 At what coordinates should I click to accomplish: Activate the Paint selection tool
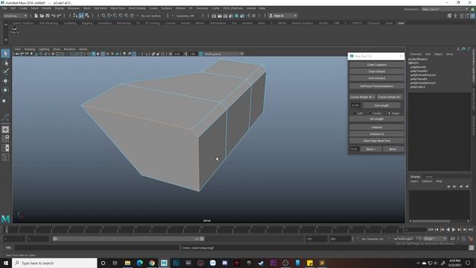pyautogui.click(x=5, y=71)
